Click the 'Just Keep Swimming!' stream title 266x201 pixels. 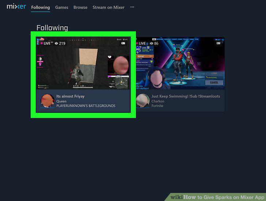click(186, 96)
